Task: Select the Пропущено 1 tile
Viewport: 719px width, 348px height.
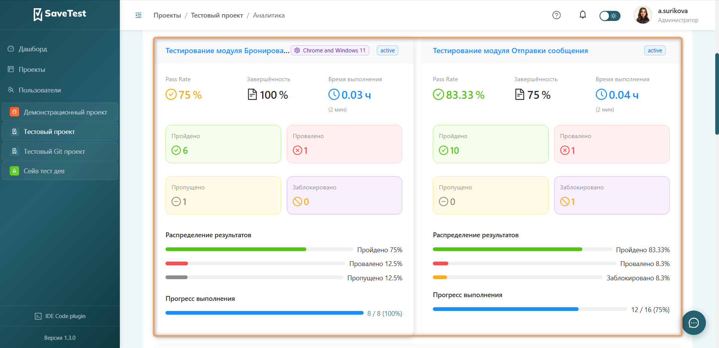Action: tap(223, 195)
